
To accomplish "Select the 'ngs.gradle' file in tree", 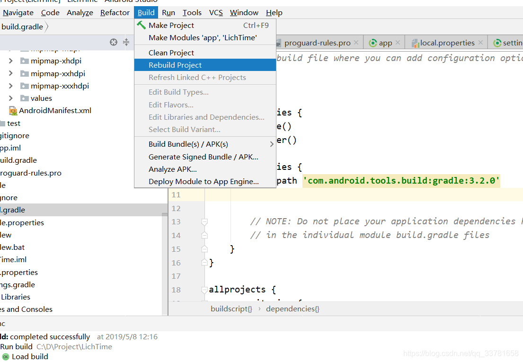I will (18, 285).
